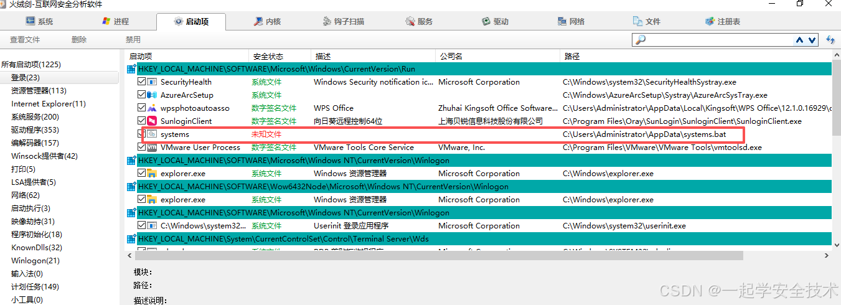Image resolution: width=841 pixels, height=305 pixels.
Task: Click the 火绒剑 app icon in the title bar
Action: [x=3, y=4]
